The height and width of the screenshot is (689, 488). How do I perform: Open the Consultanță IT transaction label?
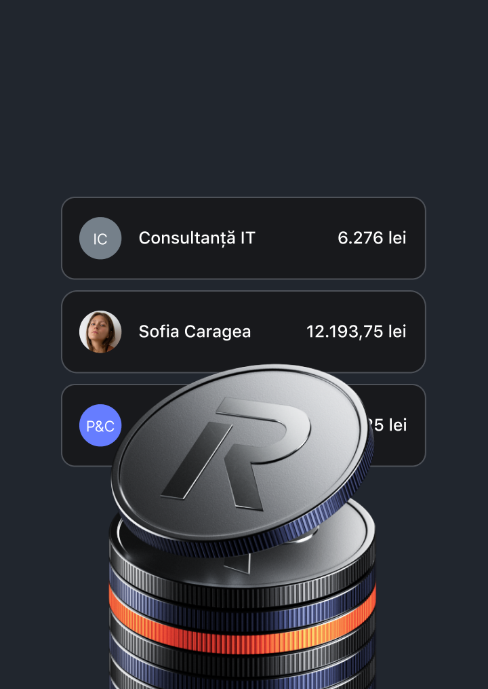(197, 238)
